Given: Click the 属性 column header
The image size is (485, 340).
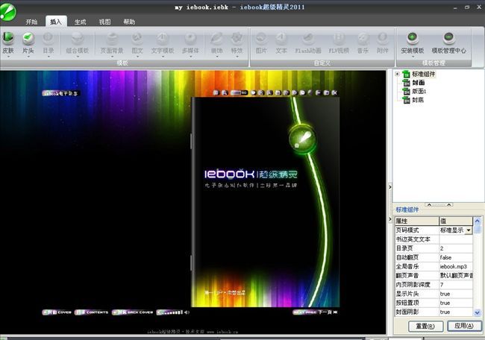Looking at the screenshot, I should tap(417, 221).
